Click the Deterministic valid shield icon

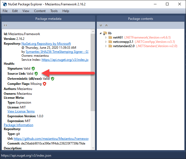point(53,79)
